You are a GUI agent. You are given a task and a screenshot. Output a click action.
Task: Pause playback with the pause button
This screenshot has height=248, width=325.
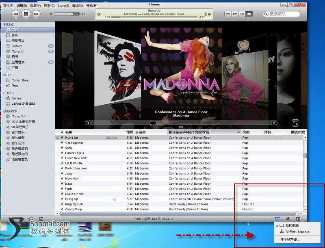pos(26,14)
